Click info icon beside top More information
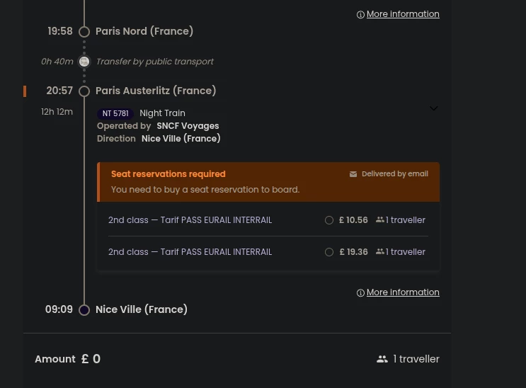This screenshot has width=526, height=388. tap(360, 14)
